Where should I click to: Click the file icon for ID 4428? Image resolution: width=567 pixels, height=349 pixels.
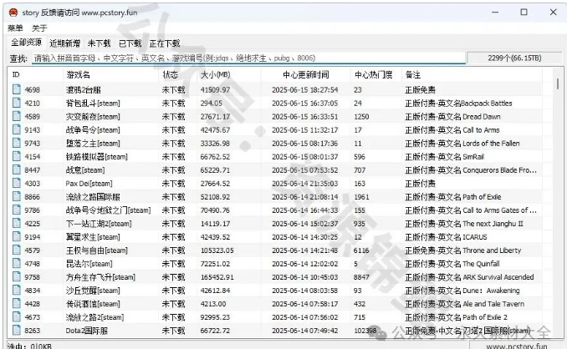point(17,303)
